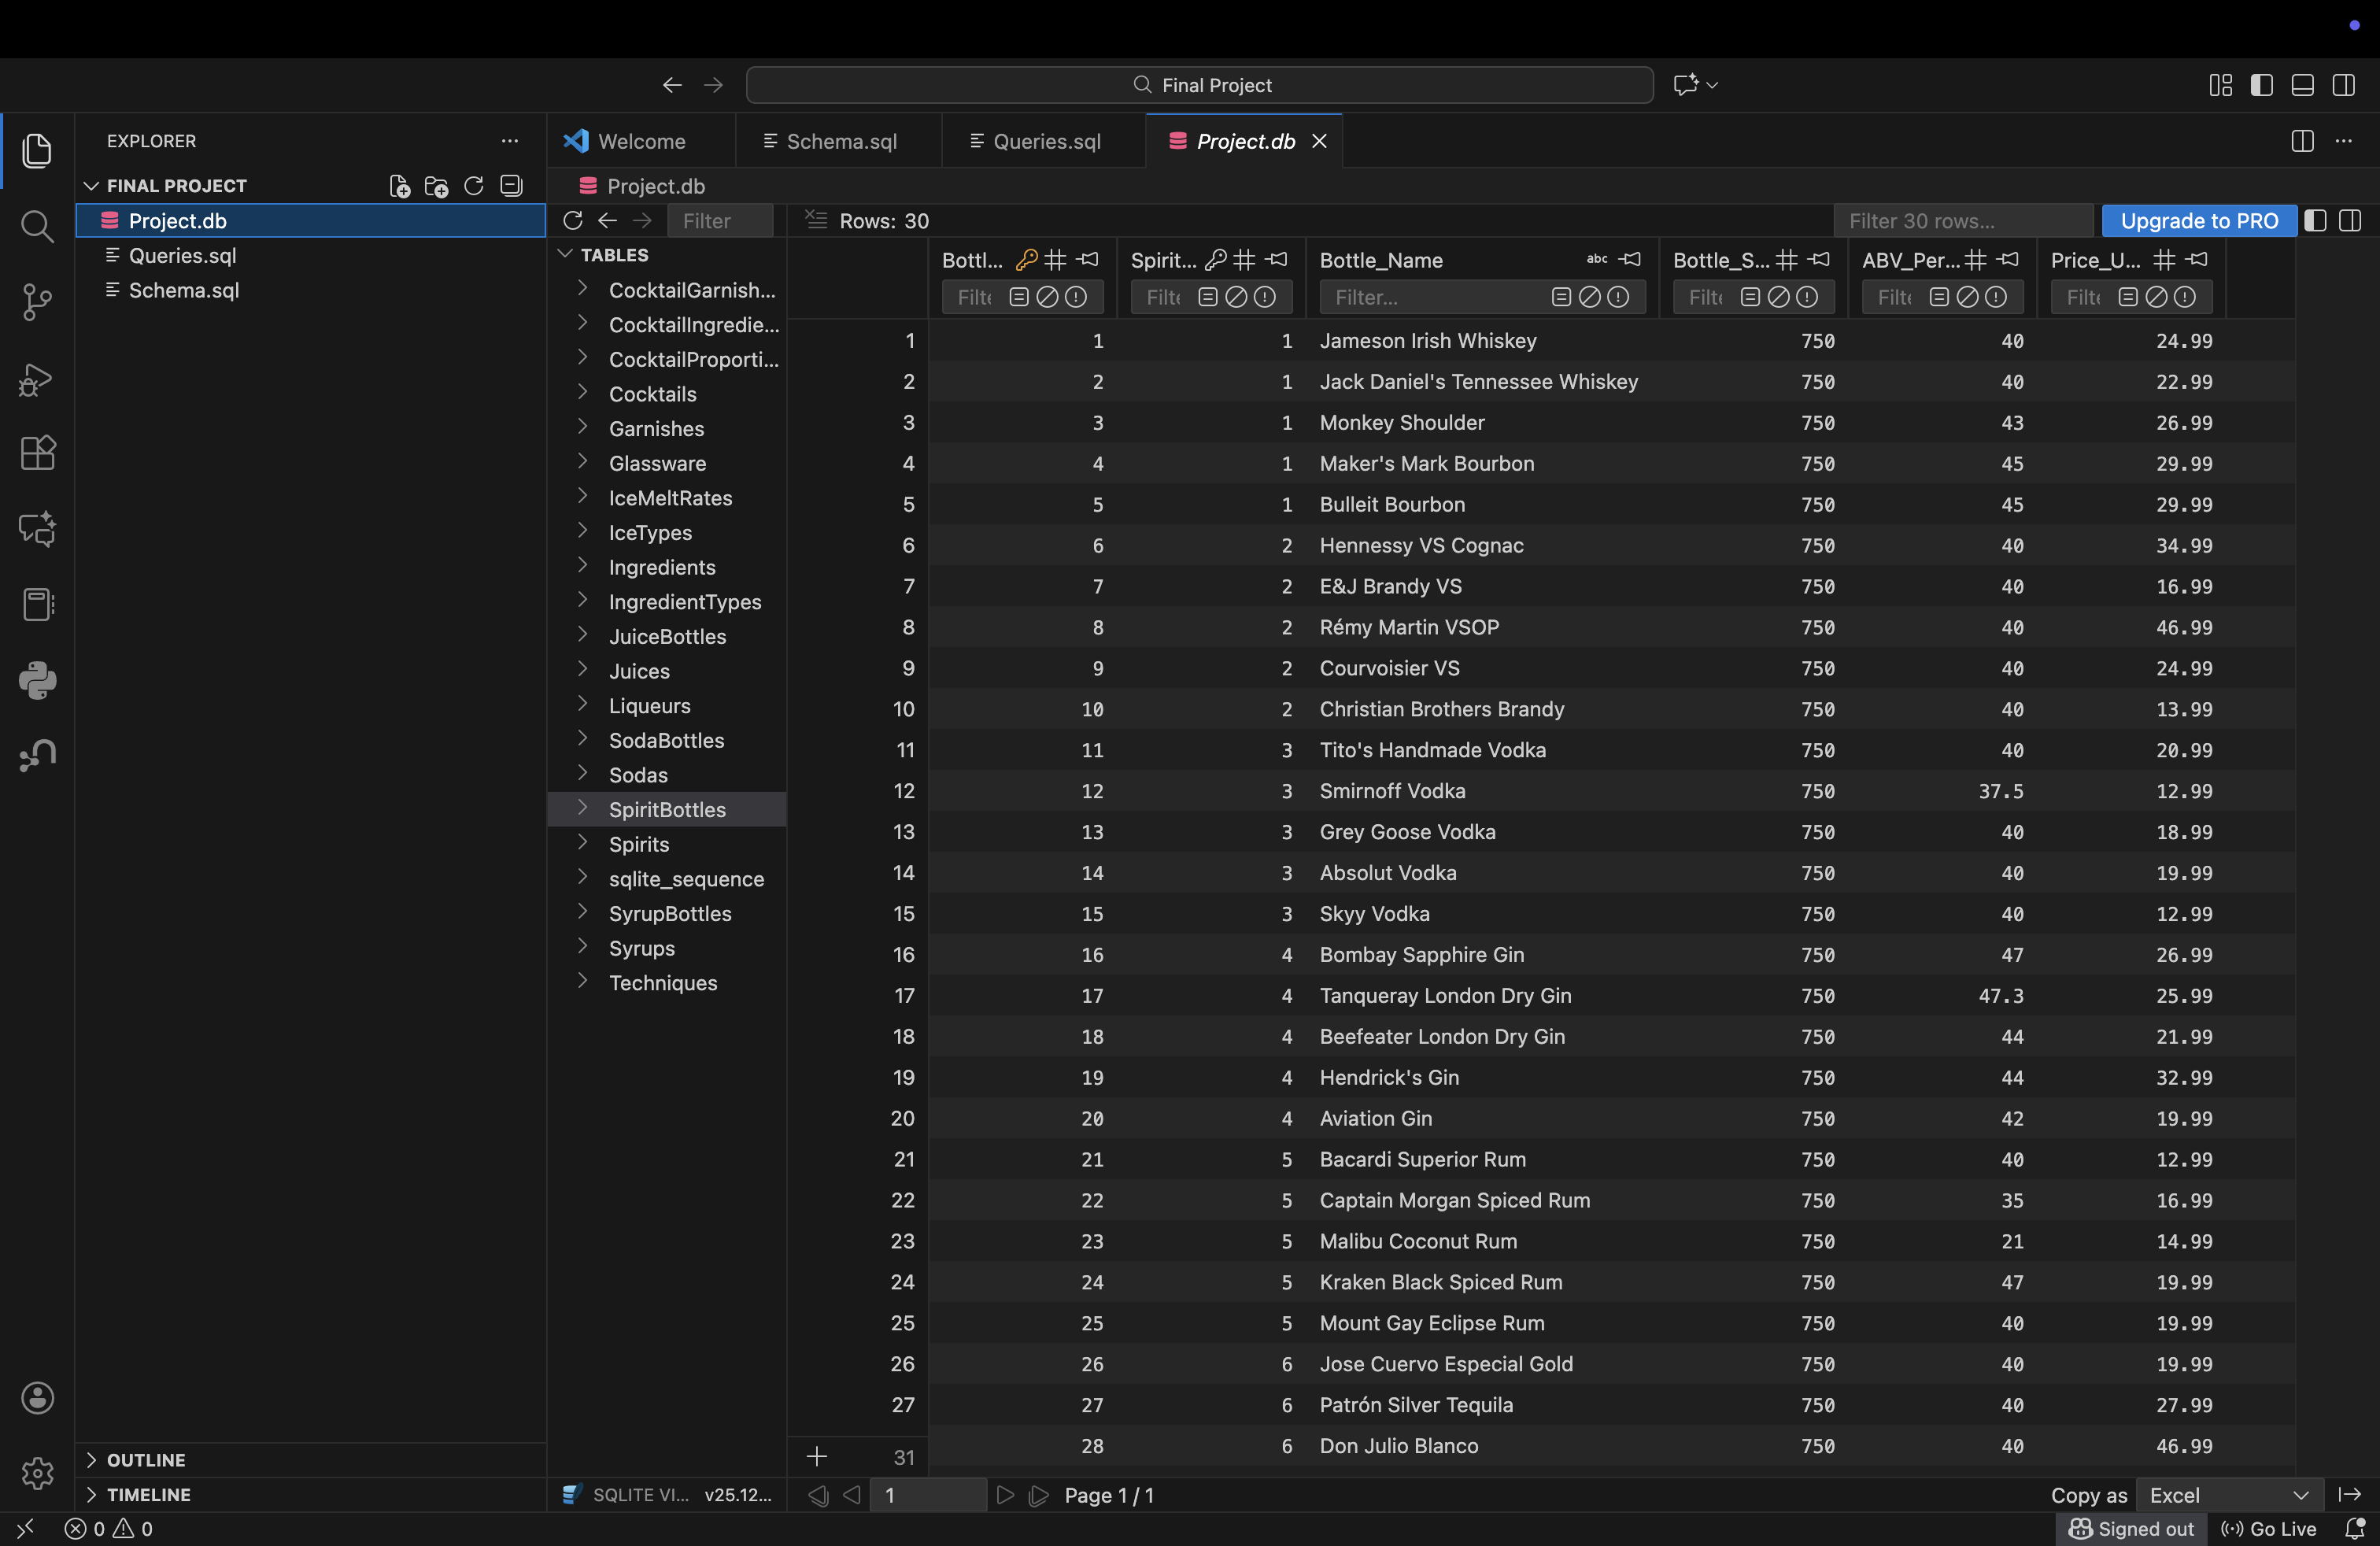The height and width of the screenshot is (1546, 2380).
Task: Open the Customize Layout icon
Action: [2221, 85]
